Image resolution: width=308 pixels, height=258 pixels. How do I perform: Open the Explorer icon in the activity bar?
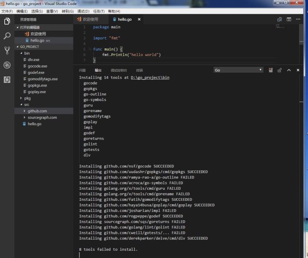coord(7,21)
